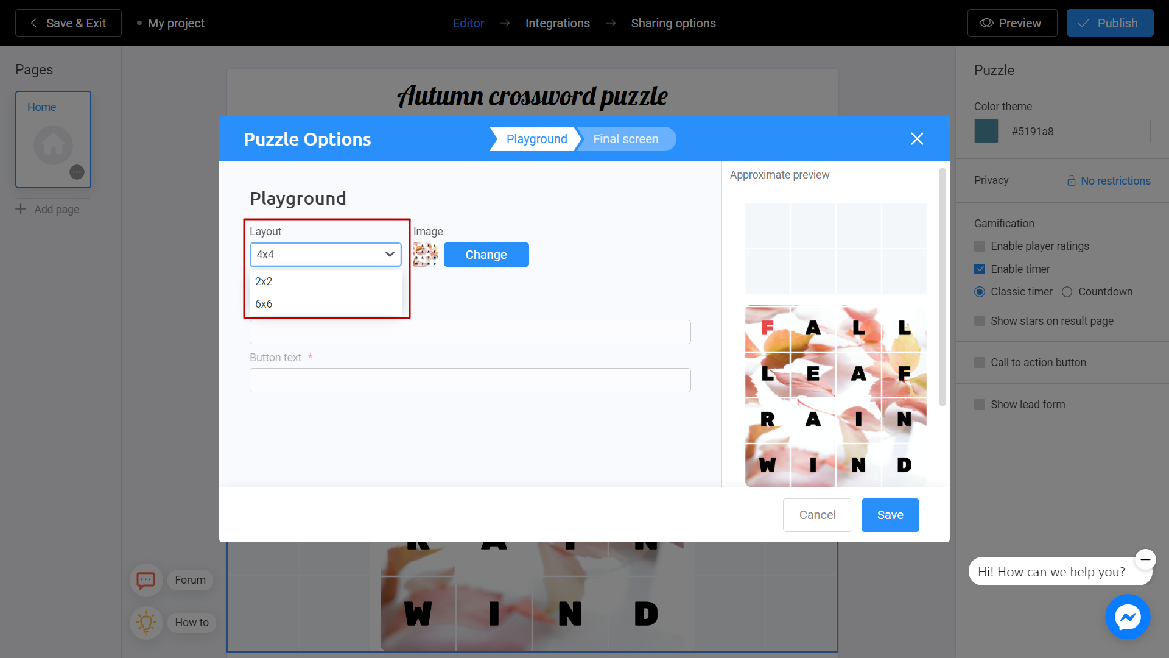Click the Privacy No restrictions link
Viewport: 1169px width, 658px height.
coord(1108,180)
